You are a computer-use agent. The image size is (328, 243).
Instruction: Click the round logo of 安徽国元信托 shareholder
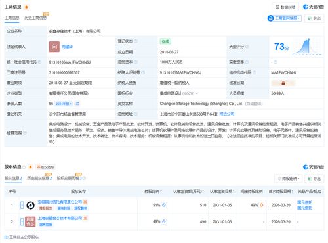[30, 205]
